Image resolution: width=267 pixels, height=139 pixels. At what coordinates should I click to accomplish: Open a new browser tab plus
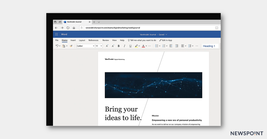(94, 22)
